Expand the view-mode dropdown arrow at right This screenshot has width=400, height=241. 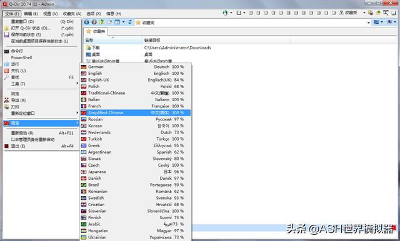(x=382, y=22)
